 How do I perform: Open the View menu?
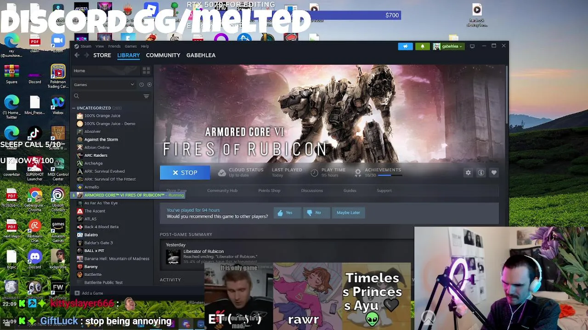(x=99, y=46)
